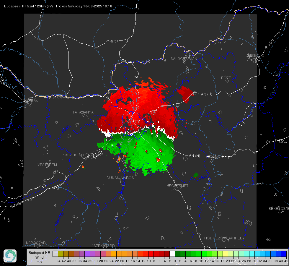The height and width of the screenshot is (266, 289).
Task: Click the KECSKEMÉT city label
Action: pyautogui.click(x=177, y=186)
